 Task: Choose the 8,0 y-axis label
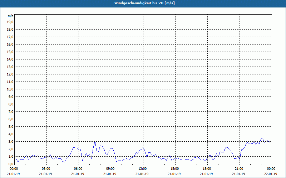[11, 104]
